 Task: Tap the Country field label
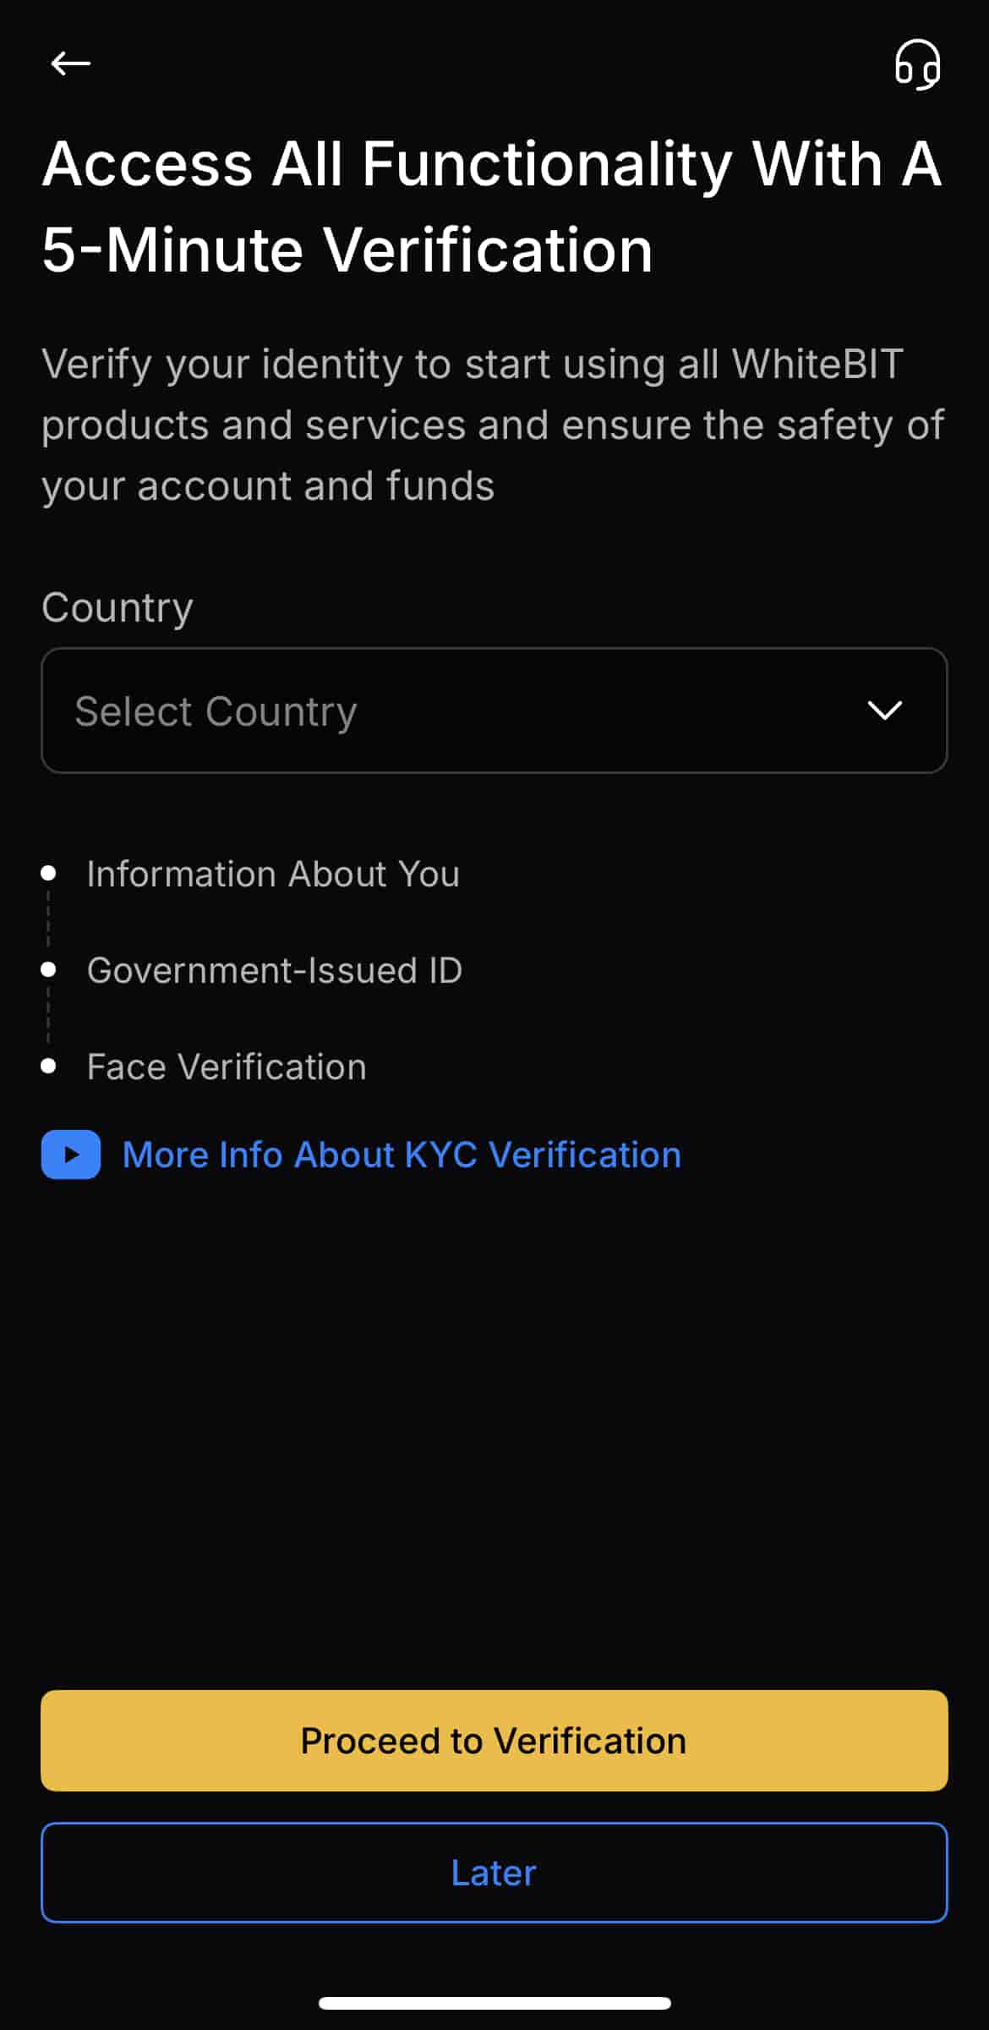[117, 607]
